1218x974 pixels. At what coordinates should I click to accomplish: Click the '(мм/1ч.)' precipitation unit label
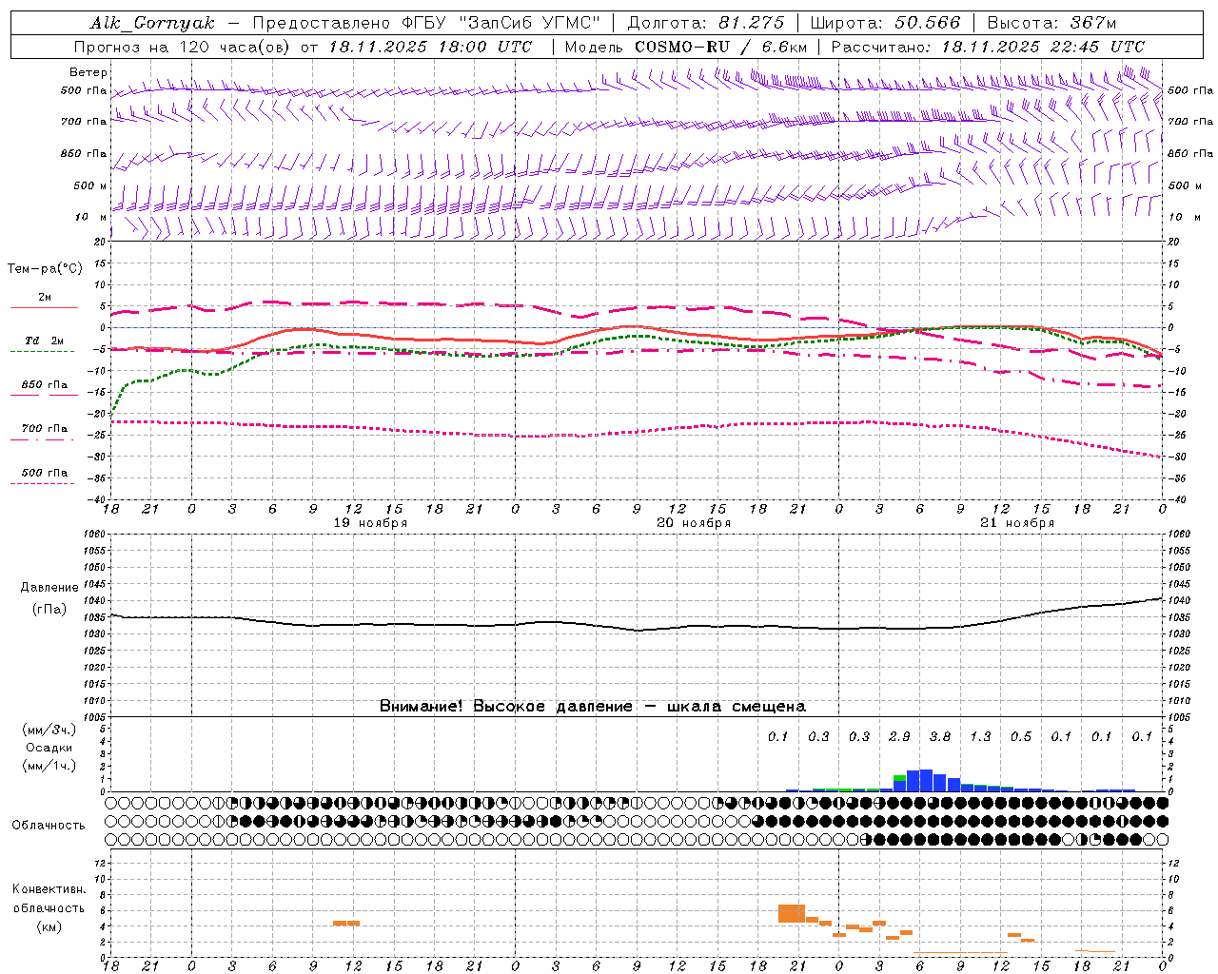[x=49, y=766]
